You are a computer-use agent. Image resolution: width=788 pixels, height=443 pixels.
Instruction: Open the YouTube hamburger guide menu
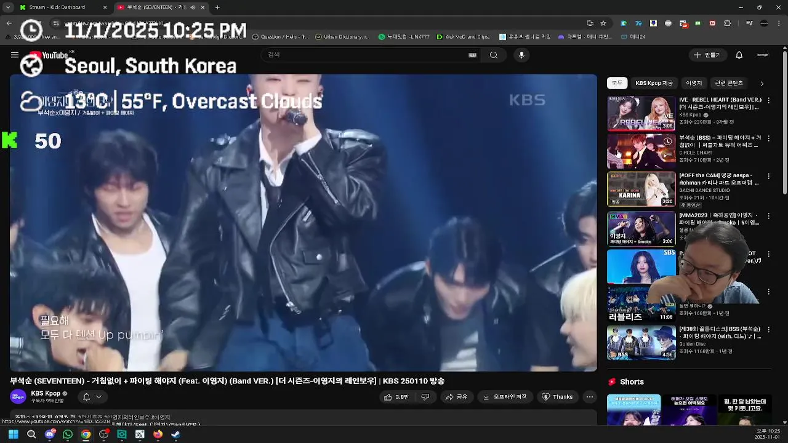click(x=15, y=55)
